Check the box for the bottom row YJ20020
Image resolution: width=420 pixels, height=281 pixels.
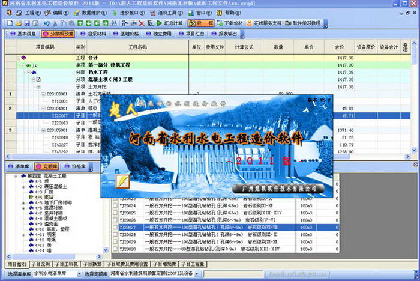[x=115, y=249]
